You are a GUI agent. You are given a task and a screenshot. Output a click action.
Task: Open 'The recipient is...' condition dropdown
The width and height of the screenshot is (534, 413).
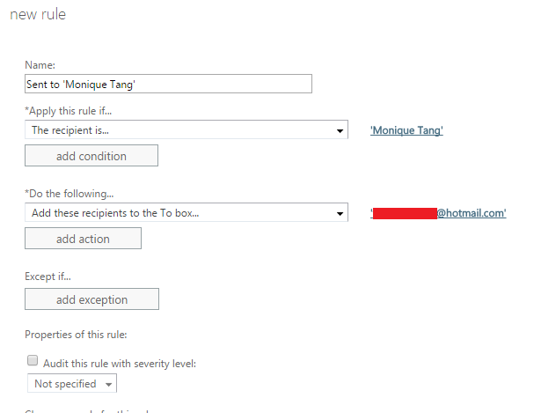pos(187,129)
